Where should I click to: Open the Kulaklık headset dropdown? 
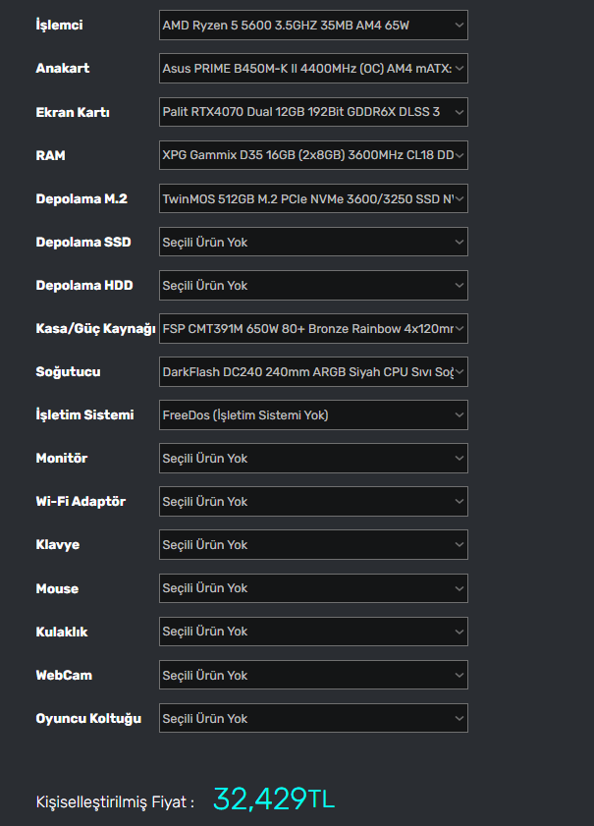(x=312, y=632)
